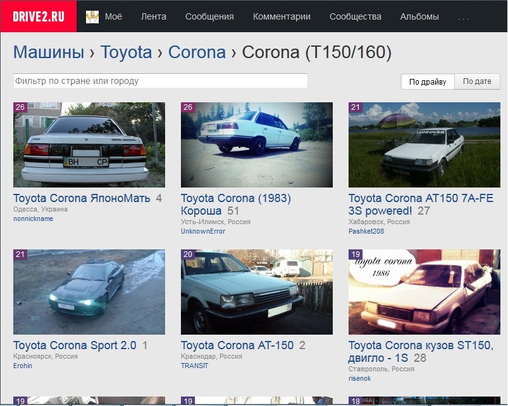Screen dimensions: 508x406
Task: Go to Лента in the navigation bar
Action: [154, 16]
